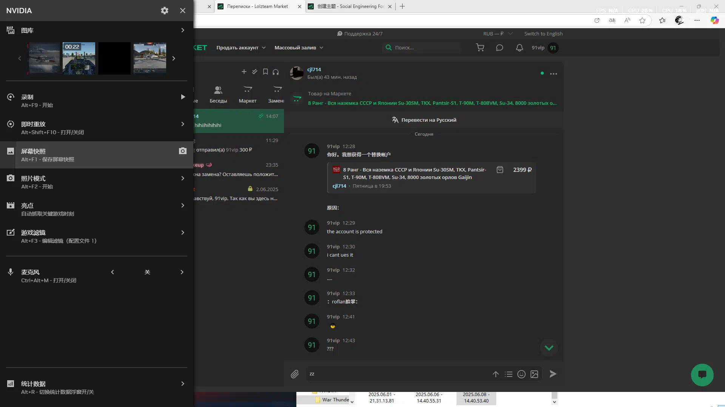The width and height of the screenshot is (725, 407).
Task: Close the NVIDIA overlay panel
Action: click(183, 11)
